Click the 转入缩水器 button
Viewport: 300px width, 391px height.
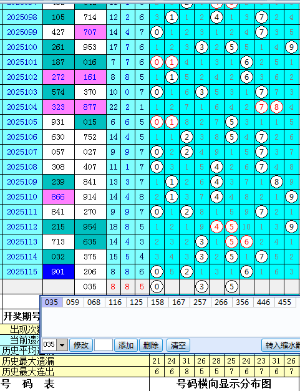(281, 345)
